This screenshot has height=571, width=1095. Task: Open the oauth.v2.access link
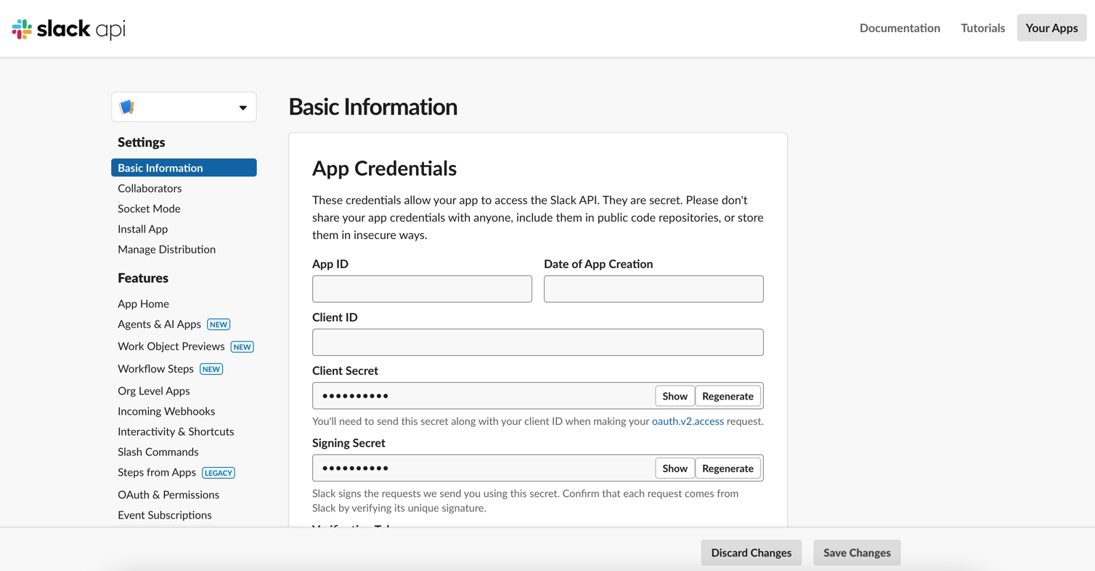coord(688,421)
